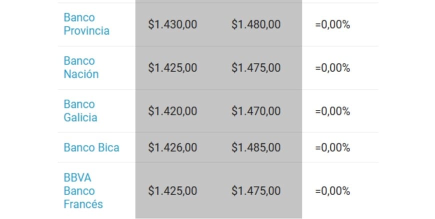This screenshot has height=219, width=435.
Task: Click BBVA Banco Francés' $1.425,00 price
Action: 172,190
